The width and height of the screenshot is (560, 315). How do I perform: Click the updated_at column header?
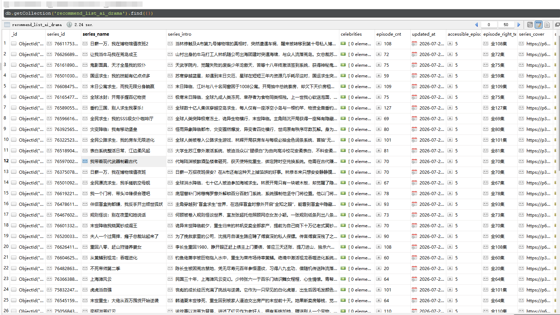[428, 34]
